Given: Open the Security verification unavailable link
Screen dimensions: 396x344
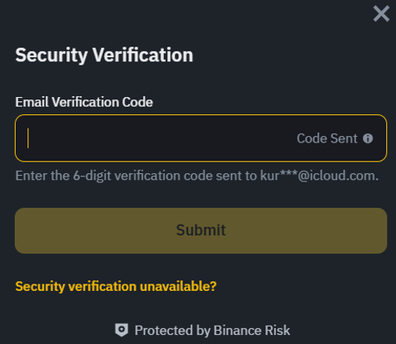Looking at the screenshot, I should [x=116, y=286].
